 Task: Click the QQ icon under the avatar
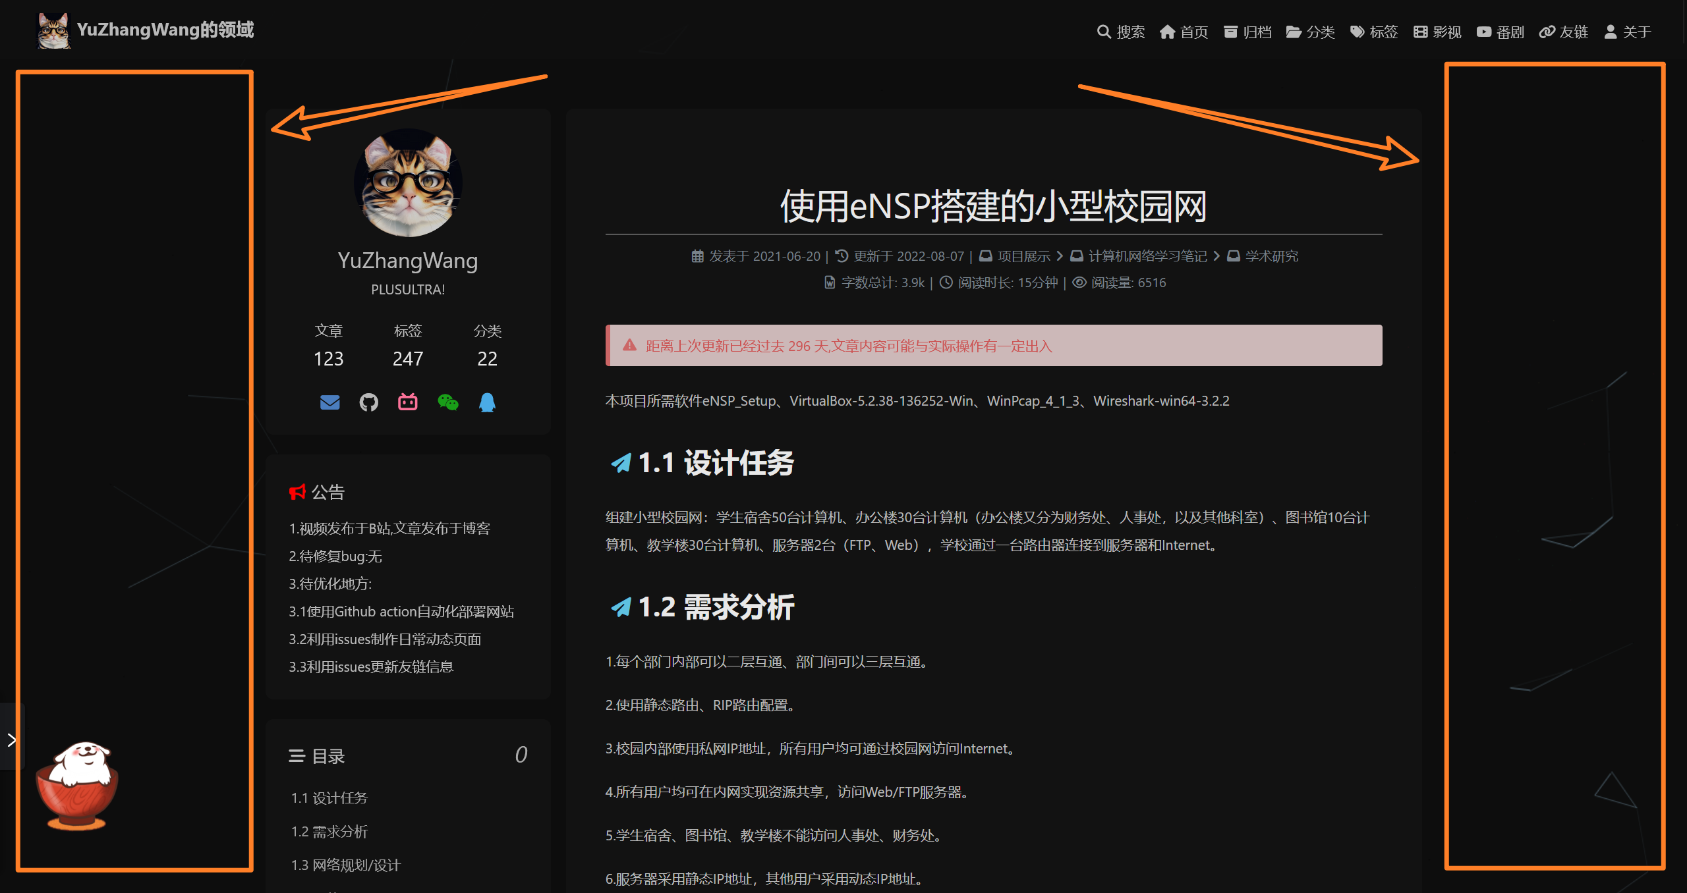487,402
